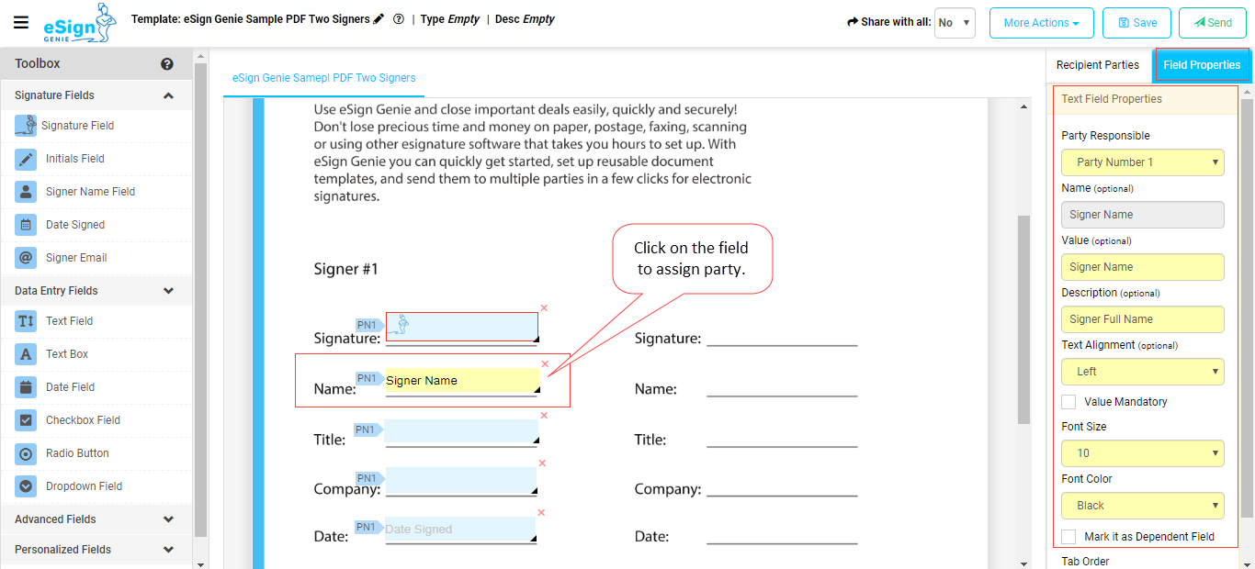Enable the Value Mandatory checkbox

click(1068, 401)
